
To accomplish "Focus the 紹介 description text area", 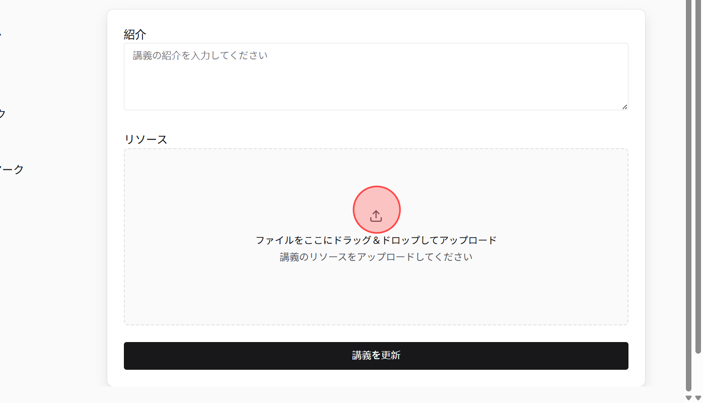I will [376, 76].
